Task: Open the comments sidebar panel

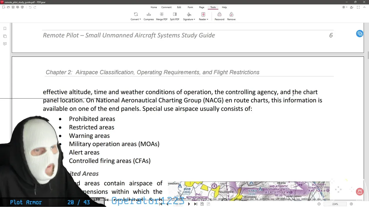Action: click(x=5, y=44)
